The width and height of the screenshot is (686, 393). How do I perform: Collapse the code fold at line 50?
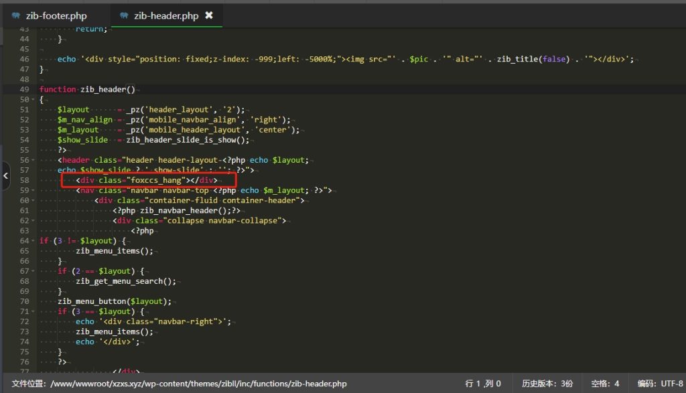(33, 99)
